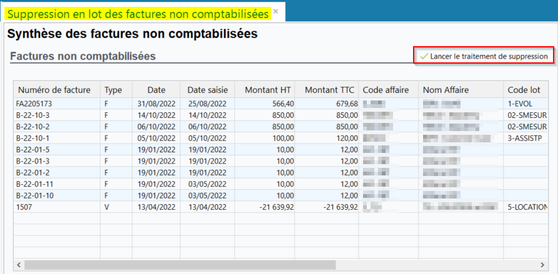This screenshot has height=274, width=558.
Task: Sort by Montant HT column header
Action: point(266,90)
